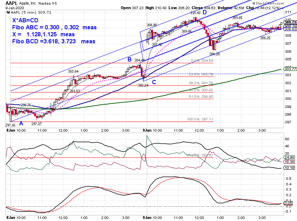
Task: Select the 'Volume 42.5M' header value
Action: (x=231, y=8)
